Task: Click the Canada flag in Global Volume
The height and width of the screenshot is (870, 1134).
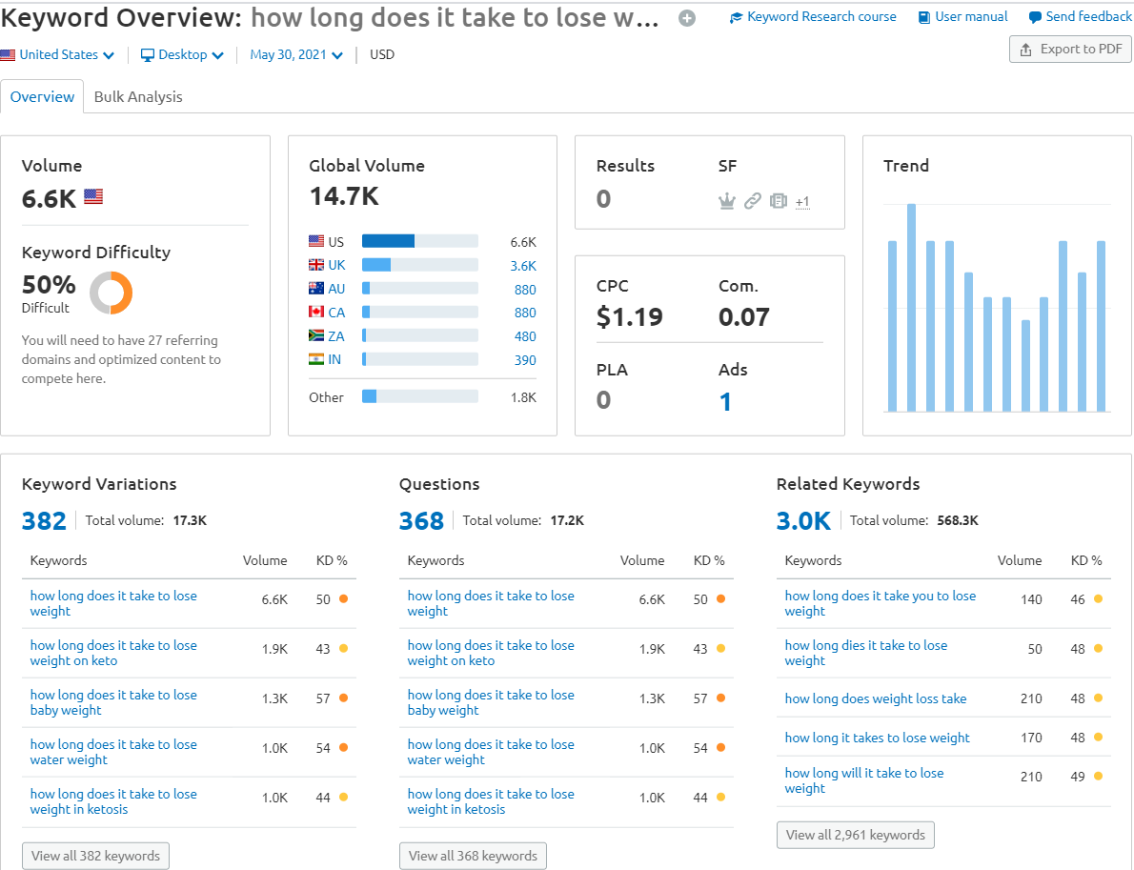Action: point(316,312)
